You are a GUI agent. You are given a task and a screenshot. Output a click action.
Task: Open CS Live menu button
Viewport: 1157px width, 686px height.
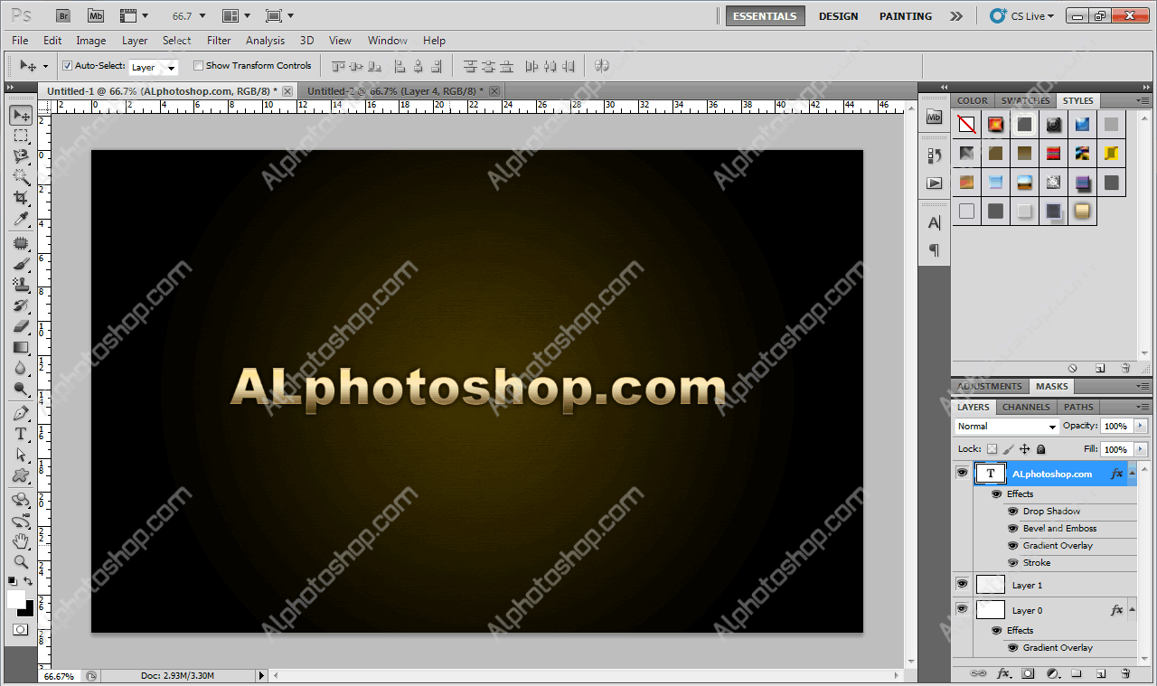(x=1022, y=15)
